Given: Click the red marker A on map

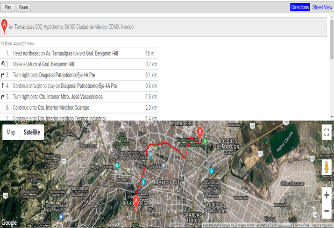Looking at the screenshot, I should click(136, 204).
